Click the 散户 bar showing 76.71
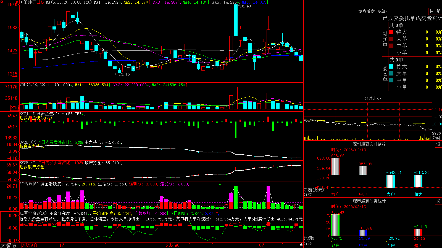Viewport: 442px width, 248px height. coord(335,225)
